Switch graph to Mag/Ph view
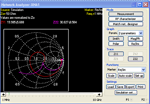This screenshot has width=150, height=104. (x=135, y=39)
